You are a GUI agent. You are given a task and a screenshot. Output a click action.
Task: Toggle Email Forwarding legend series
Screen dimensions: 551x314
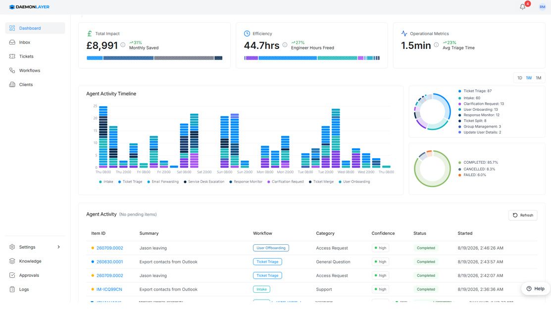pos(163,182)
